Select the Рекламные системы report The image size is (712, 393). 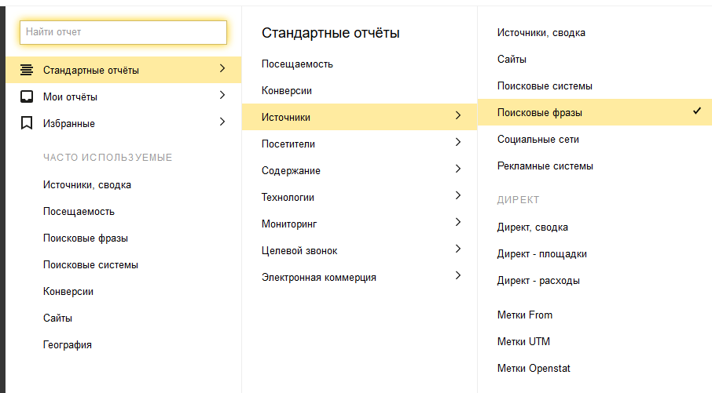click(545, 166)
